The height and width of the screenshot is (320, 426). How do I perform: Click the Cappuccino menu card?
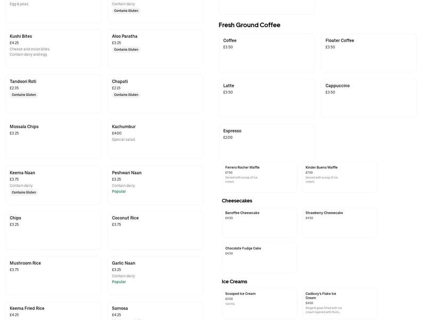tap(368, 98)
